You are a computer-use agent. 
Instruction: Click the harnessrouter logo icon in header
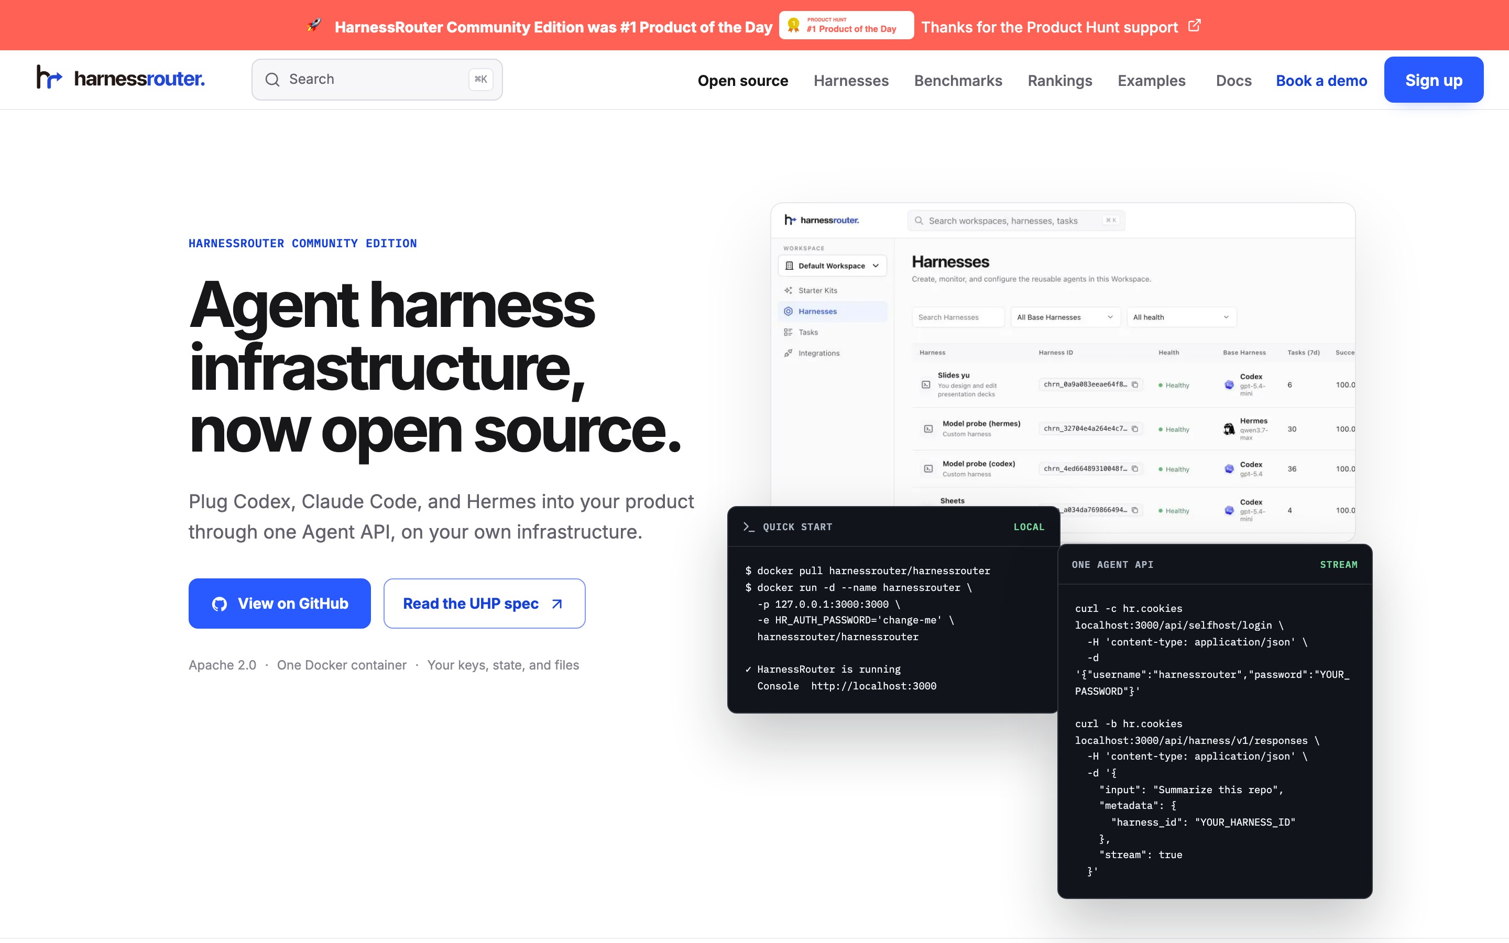tap(49, 78)
